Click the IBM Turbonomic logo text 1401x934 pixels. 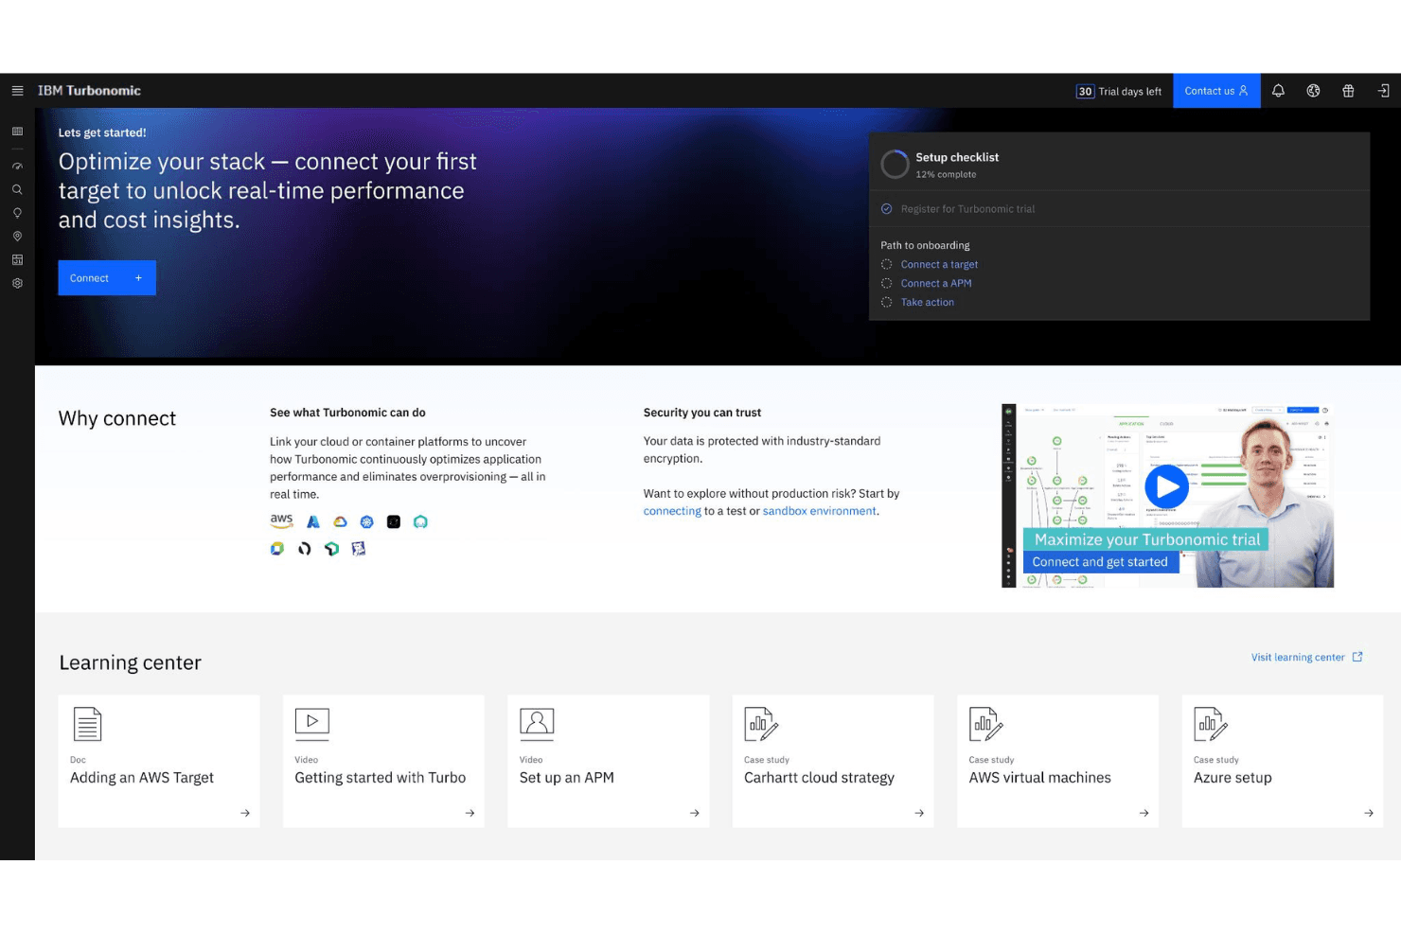[89, 91]
